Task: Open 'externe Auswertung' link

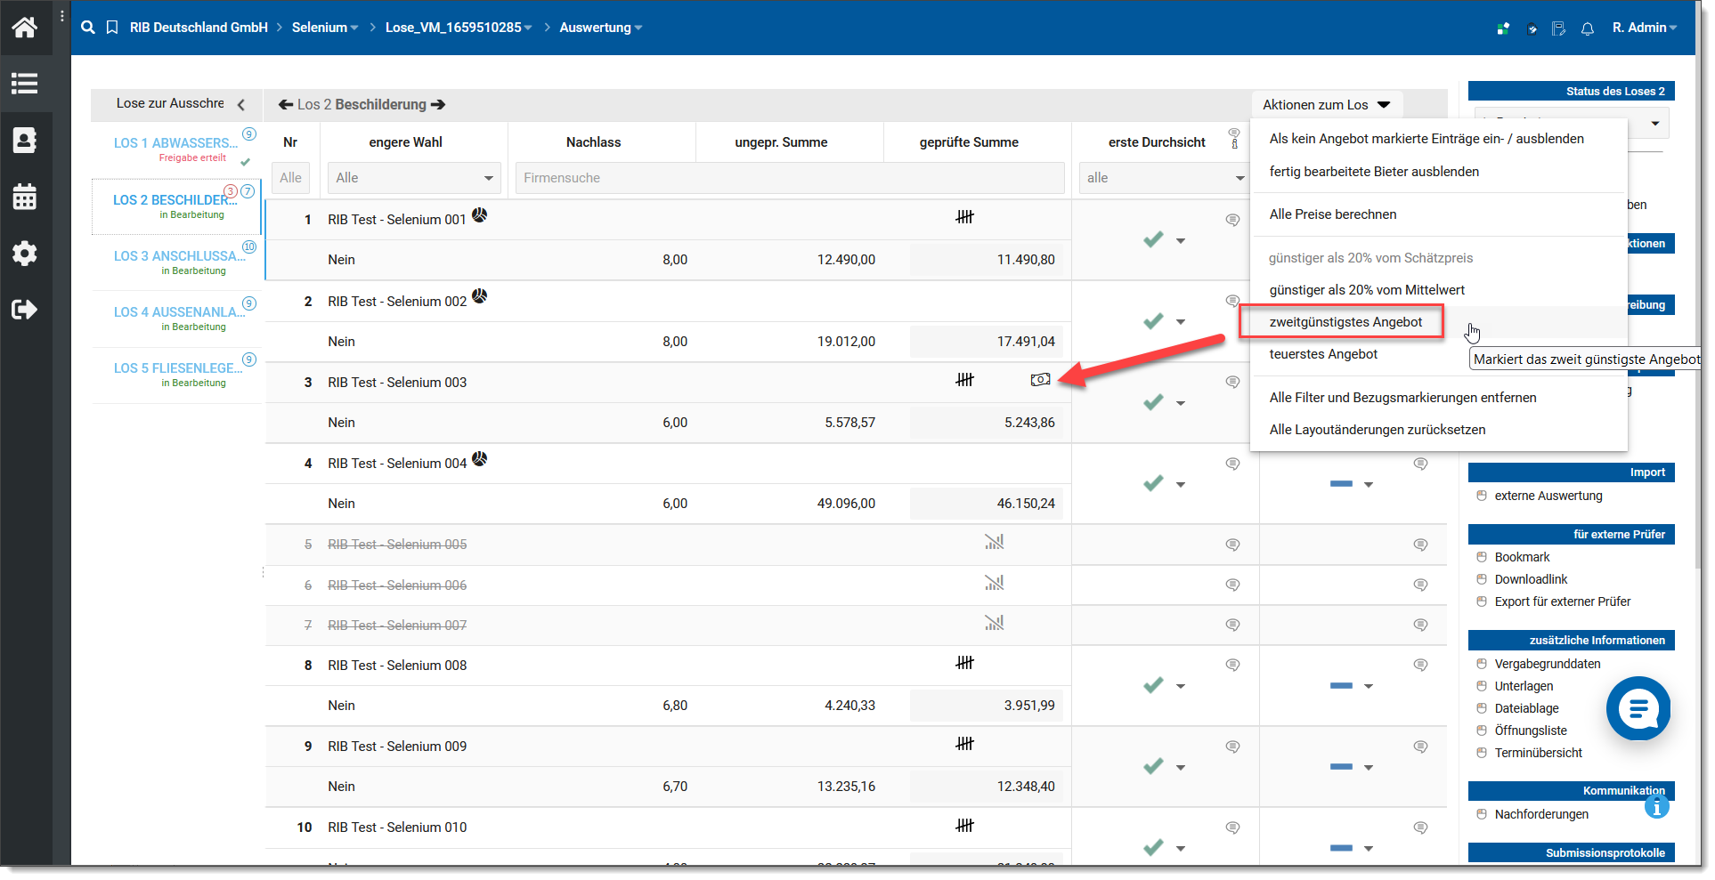Action: pyautogui.click(x=1548, y=496)
